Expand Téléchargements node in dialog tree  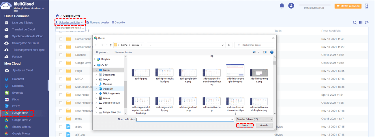coord(97,93)
